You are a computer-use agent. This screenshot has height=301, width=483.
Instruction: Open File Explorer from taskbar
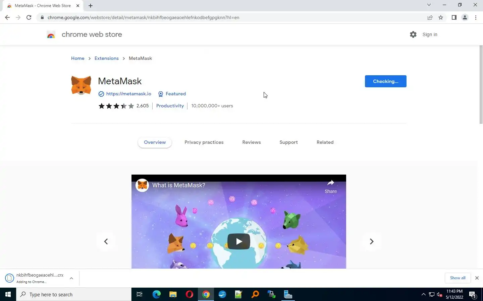point(173,294)
